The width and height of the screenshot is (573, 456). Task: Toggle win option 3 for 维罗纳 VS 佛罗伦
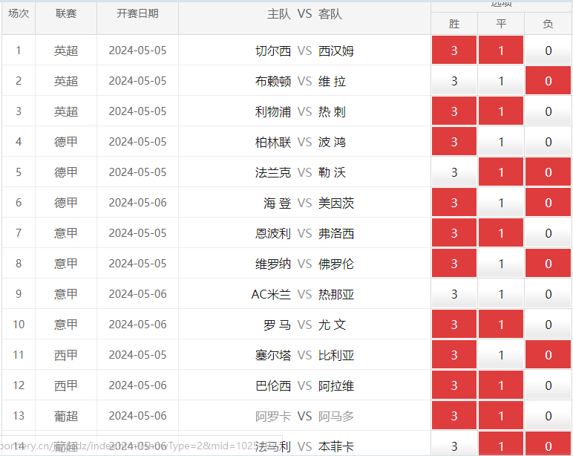pyautogui.click(x=454, y=263)
